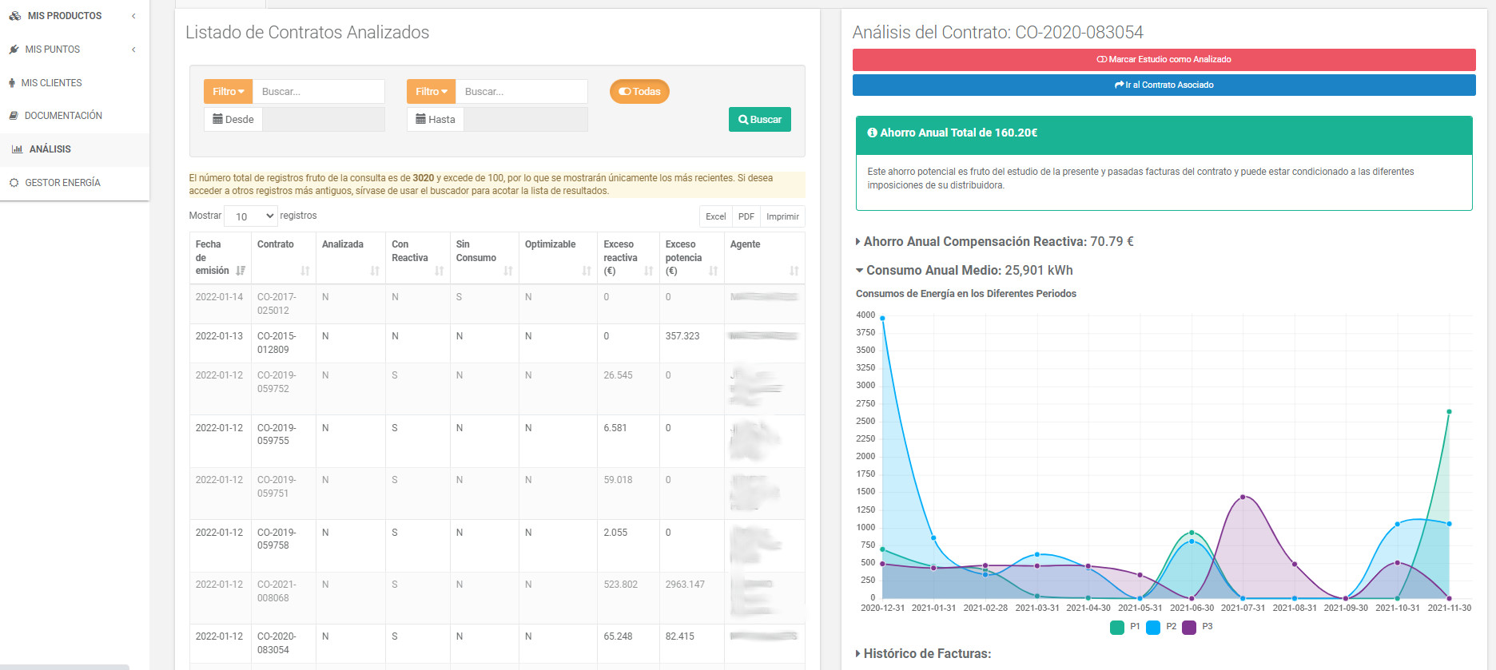
Task: Toggle P2 blue legend swatch
Action: tap(1152, 628)
